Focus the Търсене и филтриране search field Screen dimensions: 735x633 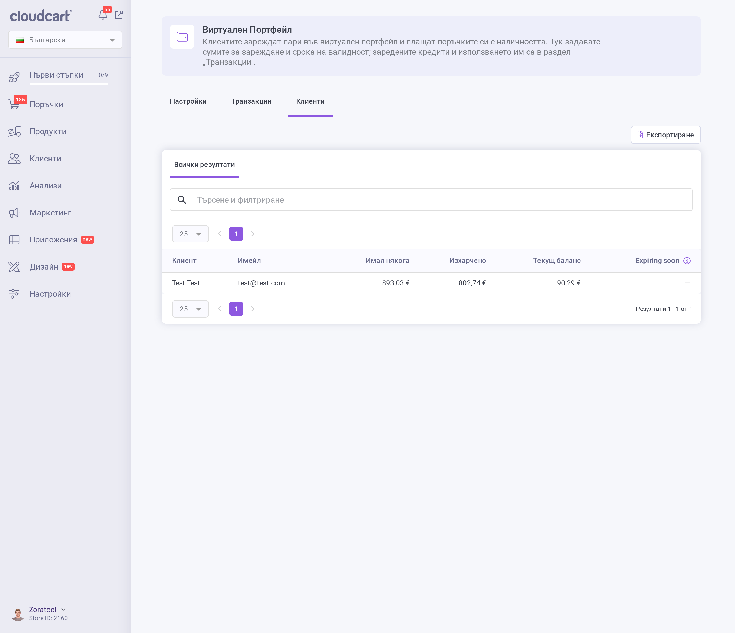(x=431, y=200)
